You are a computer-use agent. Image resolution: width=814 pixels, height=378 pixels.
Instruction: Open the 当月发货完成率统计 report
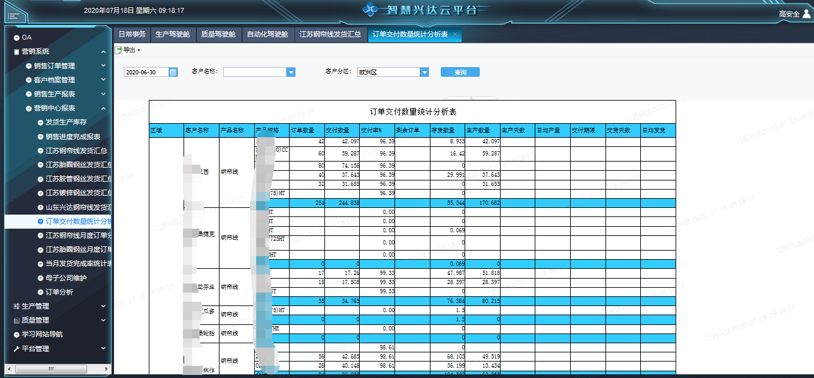78,264
